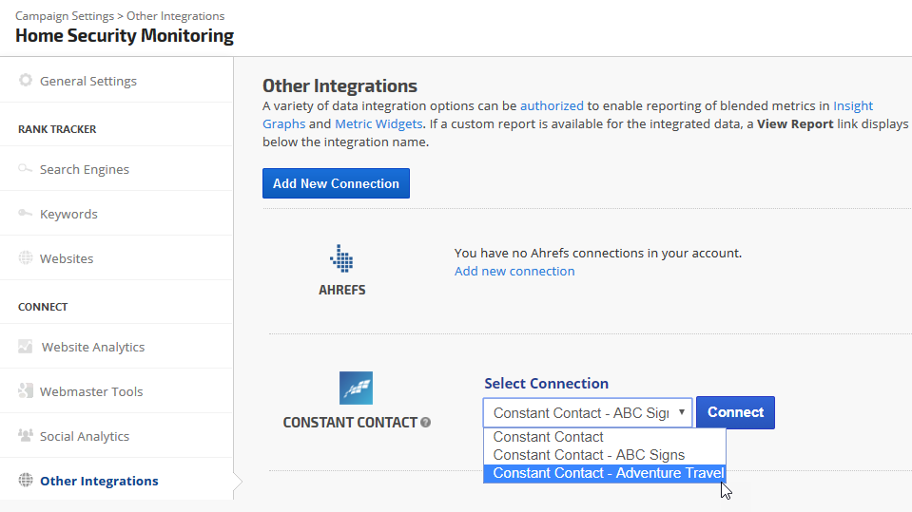
Task: Open the Metric Widgets link
Action: tap(378, 123)
